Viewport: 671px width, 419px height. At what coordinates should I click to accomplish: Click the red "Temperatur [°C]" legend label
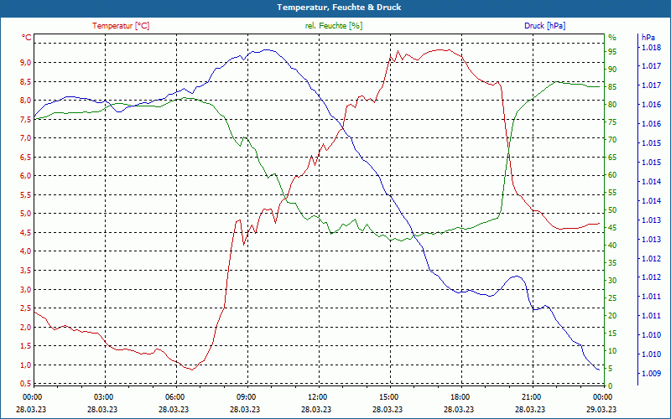(x=121, y=26)
